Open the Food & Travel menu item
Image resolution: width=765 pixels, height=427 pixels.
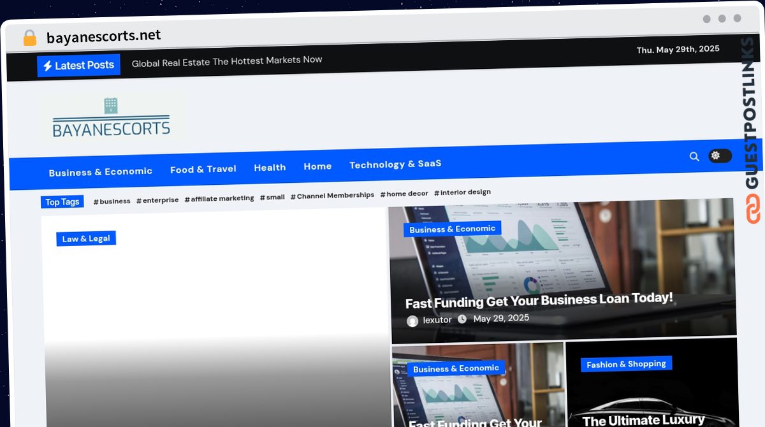[203, 169]
